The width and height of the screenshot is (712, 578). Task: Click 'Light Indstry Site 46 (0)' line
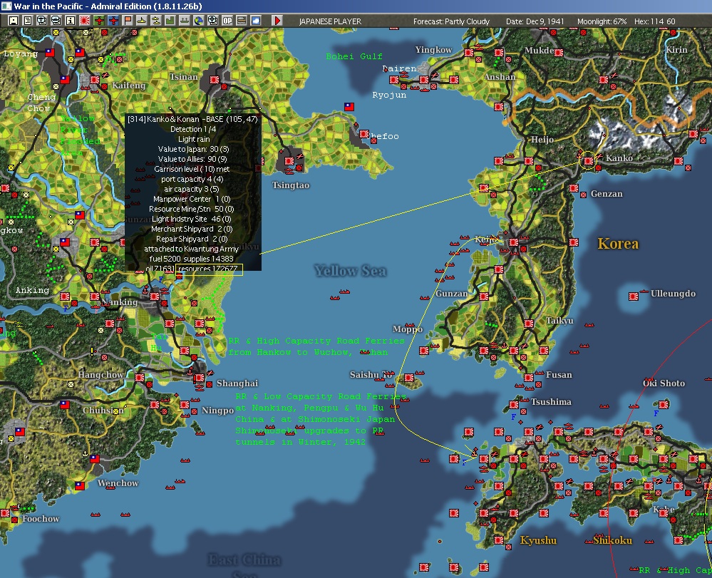pos(191,219)
